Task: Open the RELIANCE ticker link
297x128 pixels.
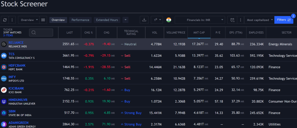Action: [x=16, y=43]
